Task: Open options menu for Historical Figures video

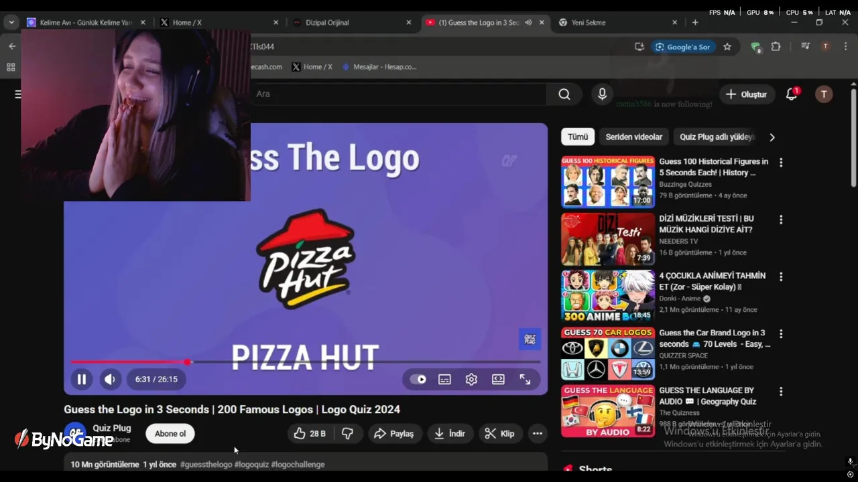Action: (780, 162)
